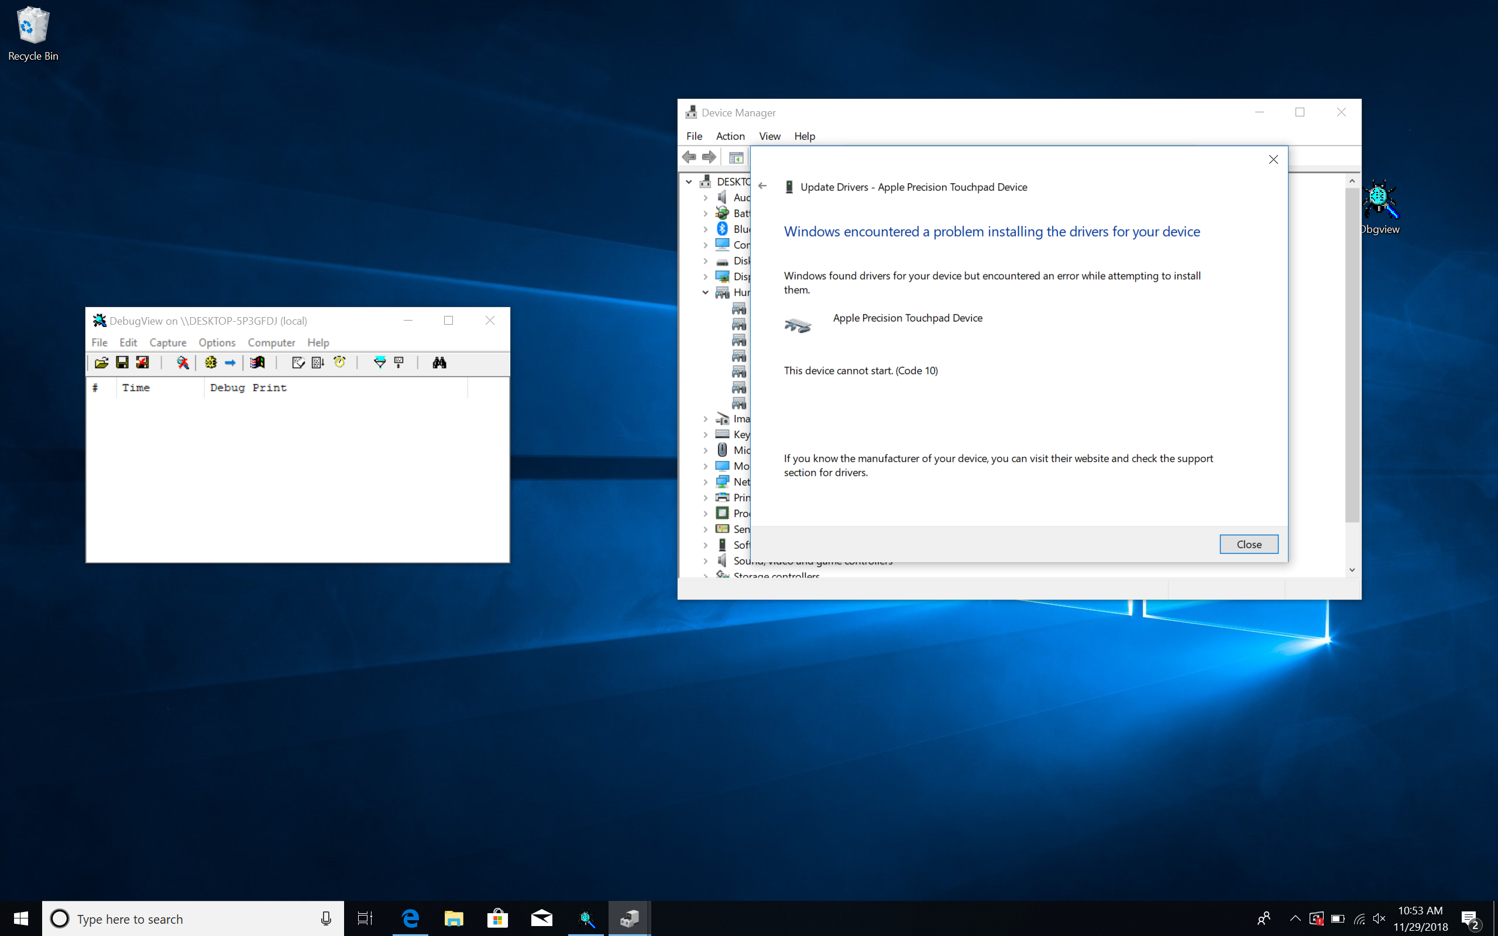Click the History Depth icon
The width and height of the screenshot is (1498, 936).
[399, 363]
